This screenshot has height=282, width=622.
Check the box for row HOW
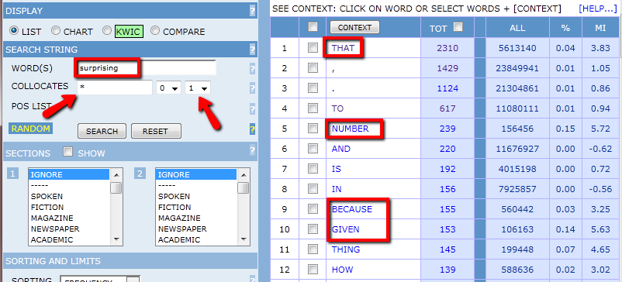(x=313, y=270)
